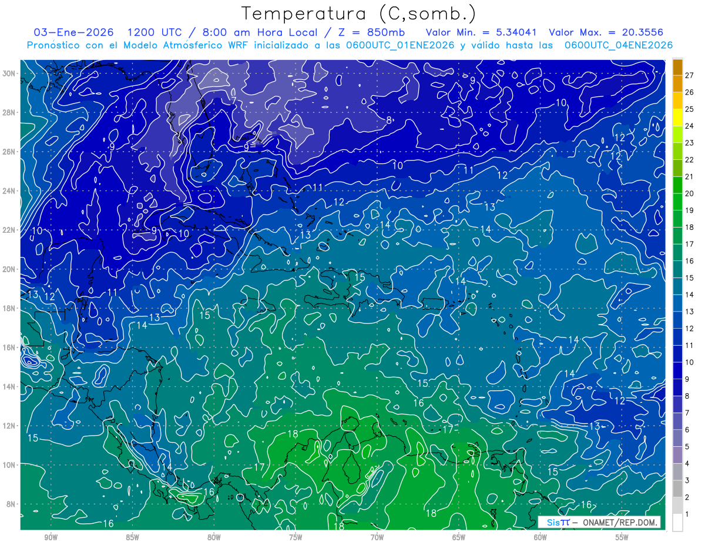Click the '90W' longitude axis label
Image resolution: width=705 pixels, height=545 pixels.
click(x=51, y=537)
